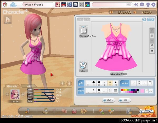This screenshot has height=123, width=158.
Task: Click the up arrow round button
Action: click(x=62, y=83)
